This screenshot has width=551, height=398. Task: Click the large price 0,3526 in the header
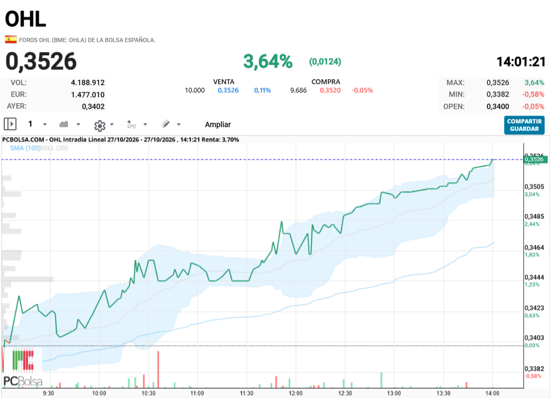(x=41, y=61)
